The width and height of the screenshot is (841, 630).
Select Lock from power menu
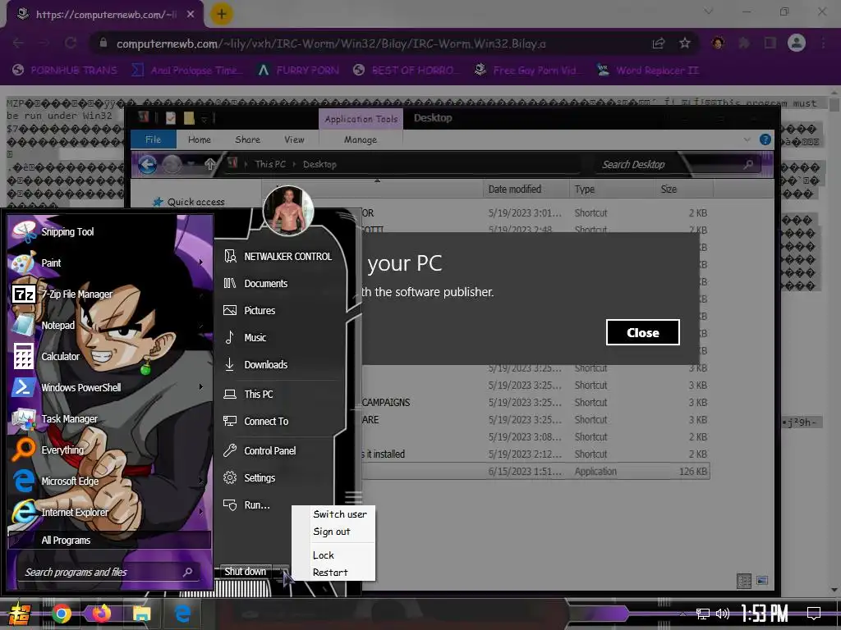(x=324, y=555)
